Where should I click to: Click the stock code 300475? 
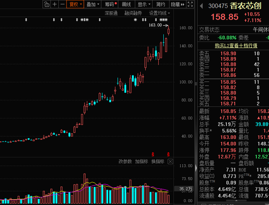pyautogui.click(x=218, y=6)
